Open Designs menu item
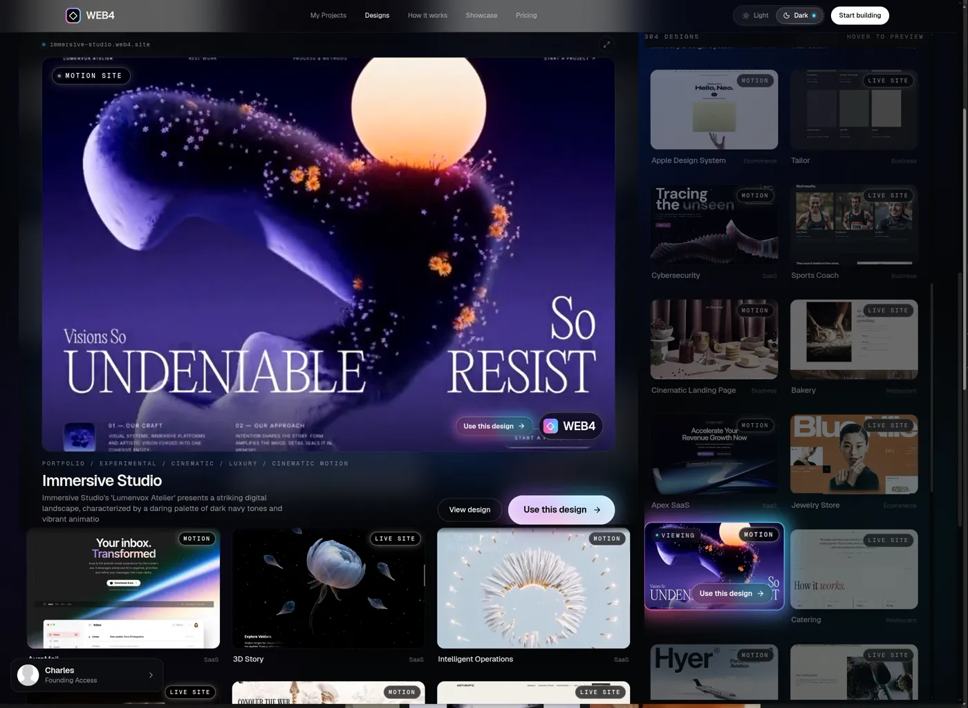Viewport: 968px width, 708px height. click(377, 15)
